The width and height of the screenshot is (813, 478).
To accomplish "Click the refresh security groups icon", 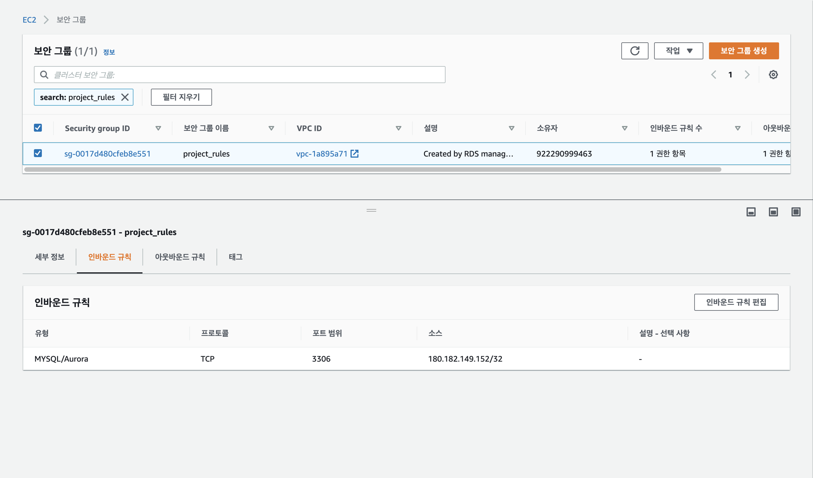I will (x=634, y=51).
